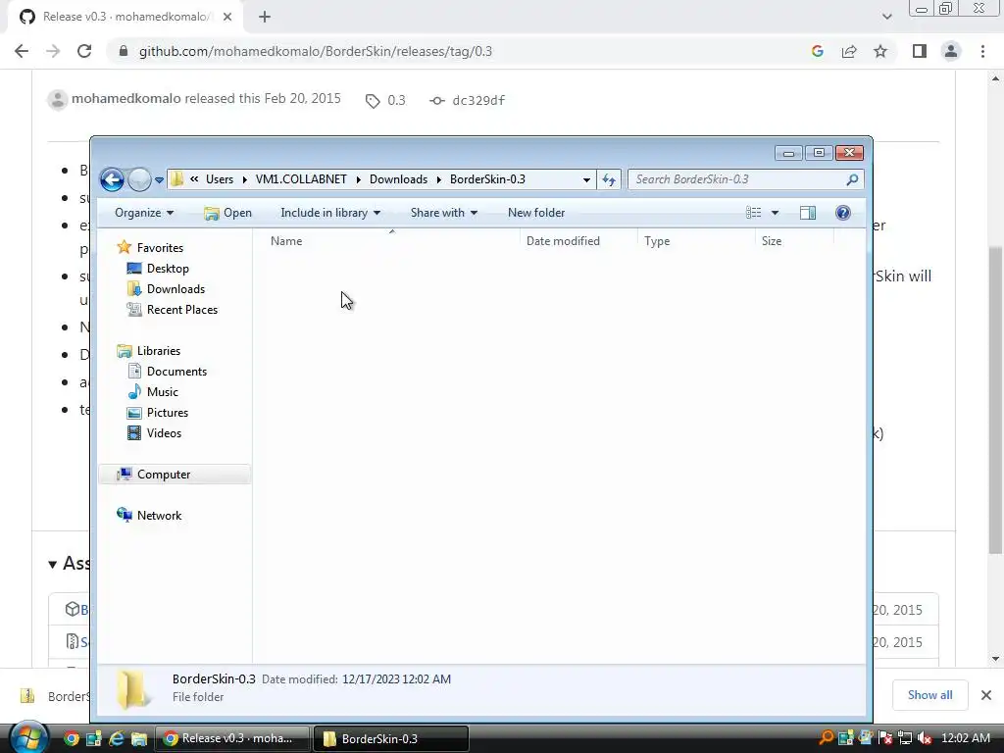Reload the GitHub page in Chrome
1004x753 pixels.
84,51
